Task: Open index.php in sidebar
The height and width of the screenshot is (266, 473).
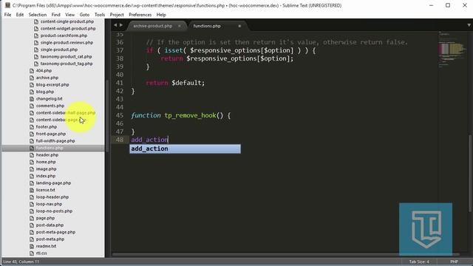Action: tap(46, 176)
